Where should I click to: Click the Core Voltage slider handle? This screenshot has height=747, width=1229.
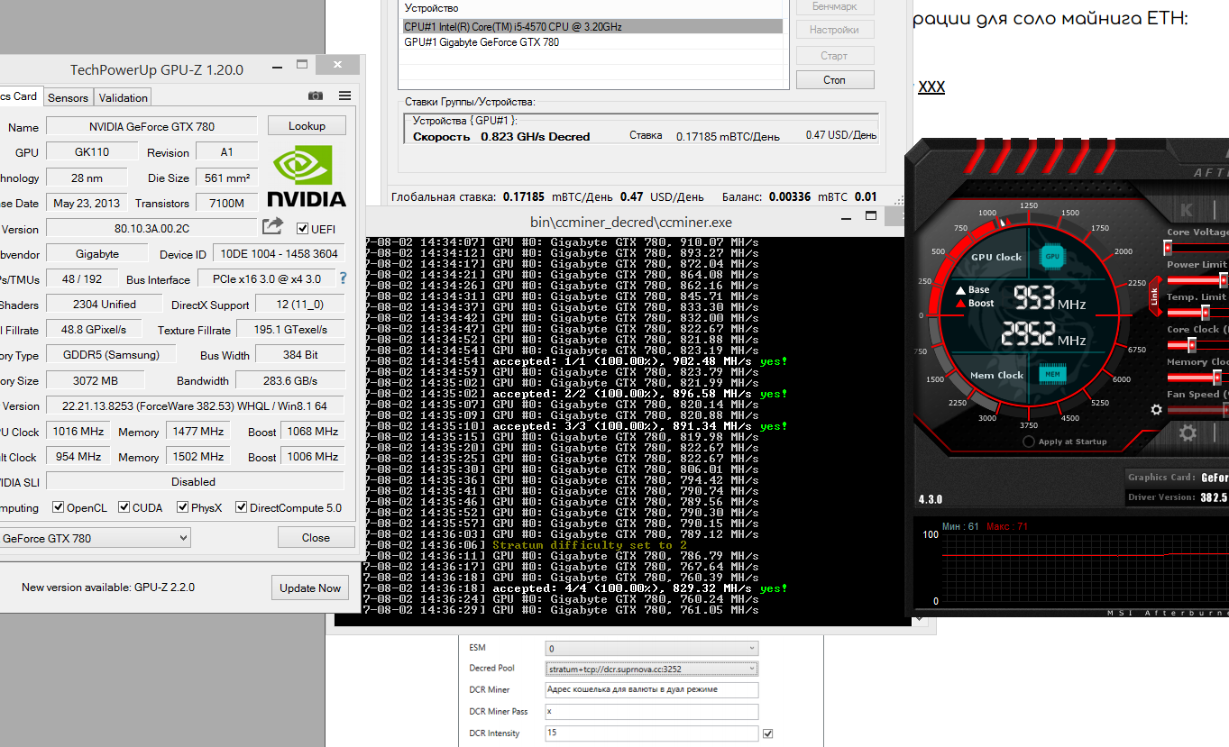click(x=1169, y=248)
